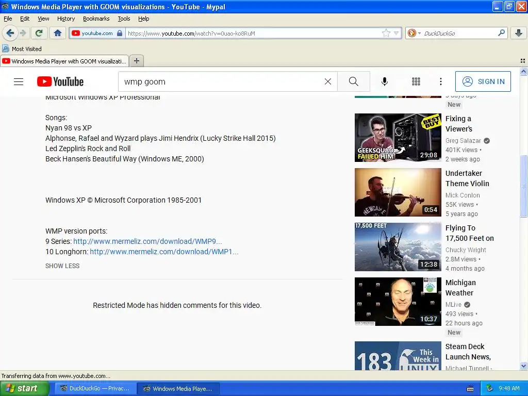Screen dimensions: 528x396
Task: Click the YouTube search box 'wmp goom'
Action: point(221,81)
